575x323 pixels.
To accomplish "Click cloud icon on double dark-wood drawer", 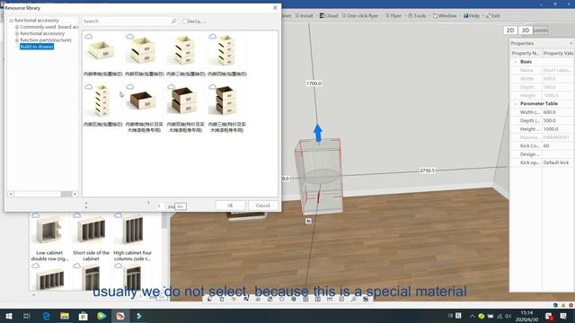I will click(x=172, y=87).
